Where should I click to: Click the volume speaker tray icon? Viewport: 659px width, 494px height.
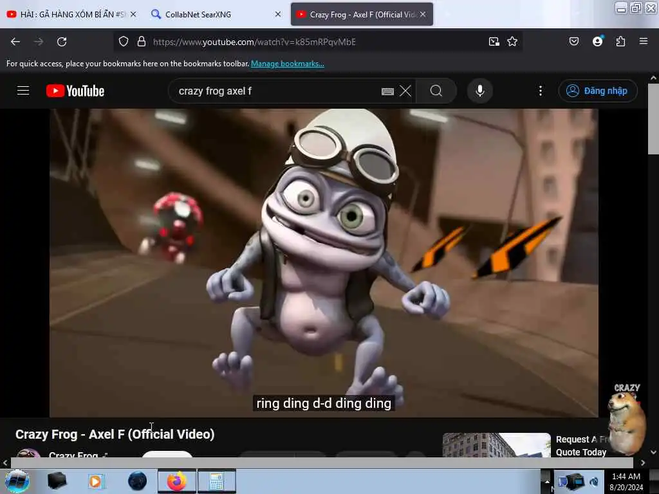coord(594,481)
